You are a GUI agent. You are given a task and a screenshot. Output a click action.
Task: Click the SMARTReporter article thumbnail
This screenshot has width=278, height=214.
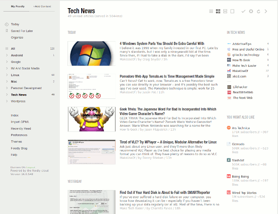pos(92,202)
